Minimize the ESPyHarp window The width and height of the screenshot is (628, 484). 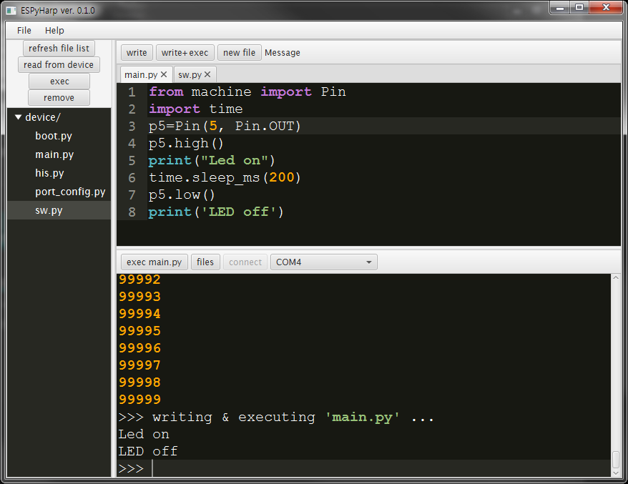click(560, 7)
